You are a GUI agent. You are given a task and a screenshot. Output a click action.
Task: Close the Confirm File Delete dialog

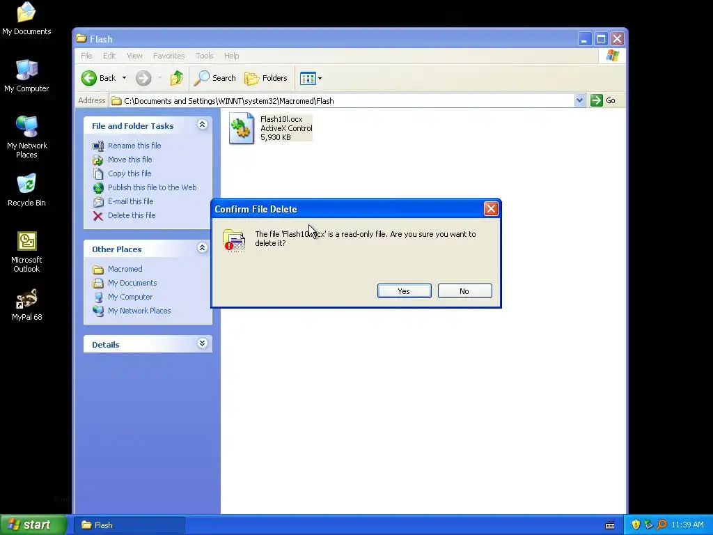pyautogui.click(x=491, y=209)
